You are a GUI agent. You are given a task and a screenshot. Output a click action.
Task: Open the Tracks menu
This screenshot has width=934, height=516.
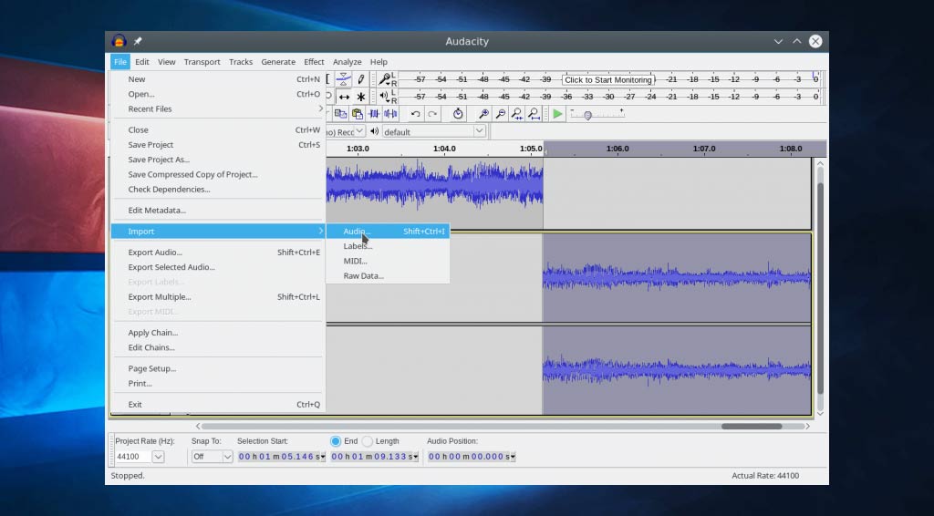point(241,62)
